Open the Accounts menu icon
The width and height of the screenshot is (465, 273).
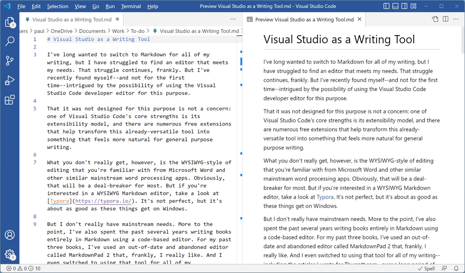[10, 235]
